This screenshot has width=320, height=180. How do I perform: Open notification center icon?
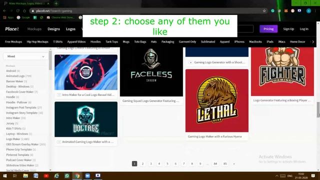click(x=313, y=175)
